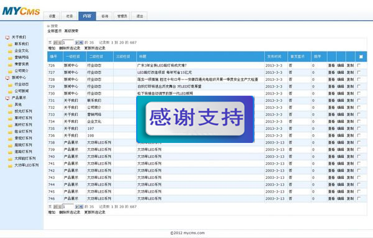Click 查看 view link for record 726
Image resolution: width=373 pixels, height=238 pixels.
331,65
